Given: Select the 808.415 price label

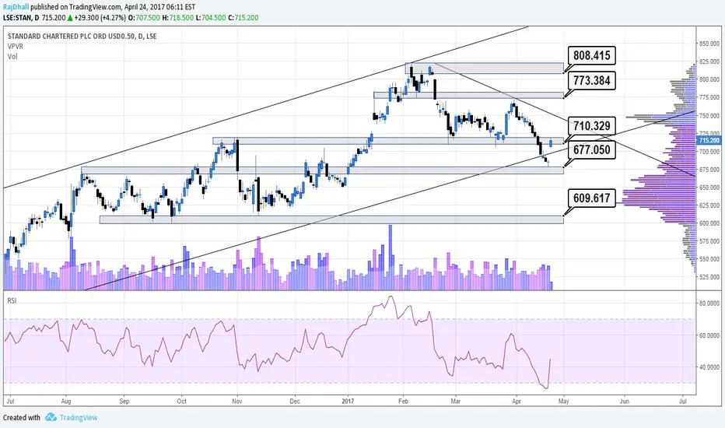Looking at the screenshot, I should click(x=591, y=55).
